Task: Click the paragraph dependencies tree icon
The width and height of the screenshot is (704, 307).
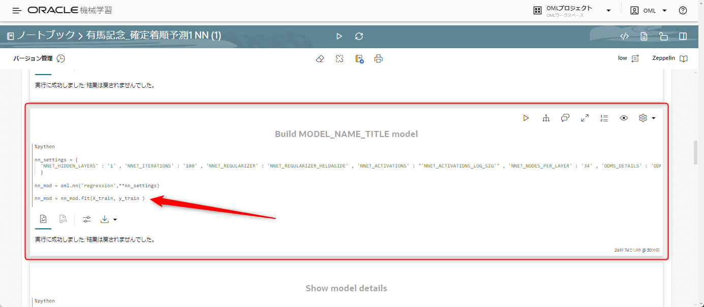Action: click(546, 118)
